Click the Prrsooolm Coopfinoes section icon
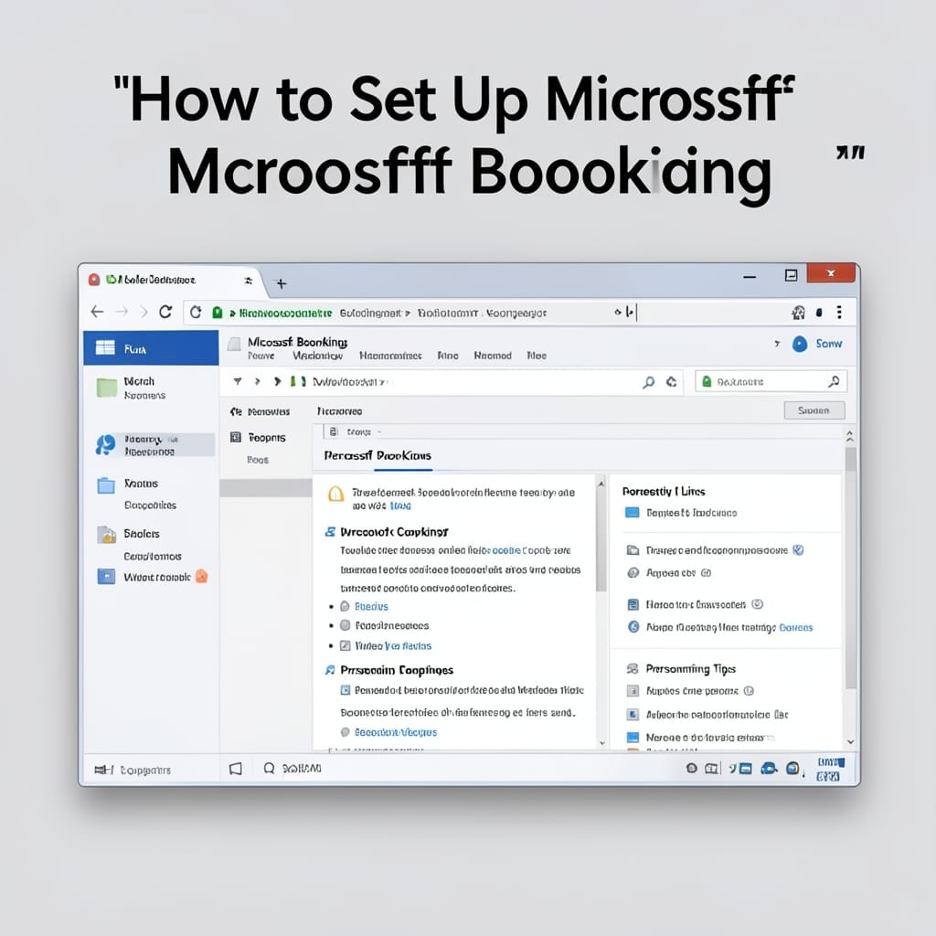This screenshot has height=936, width=936. tap(330, 670)
